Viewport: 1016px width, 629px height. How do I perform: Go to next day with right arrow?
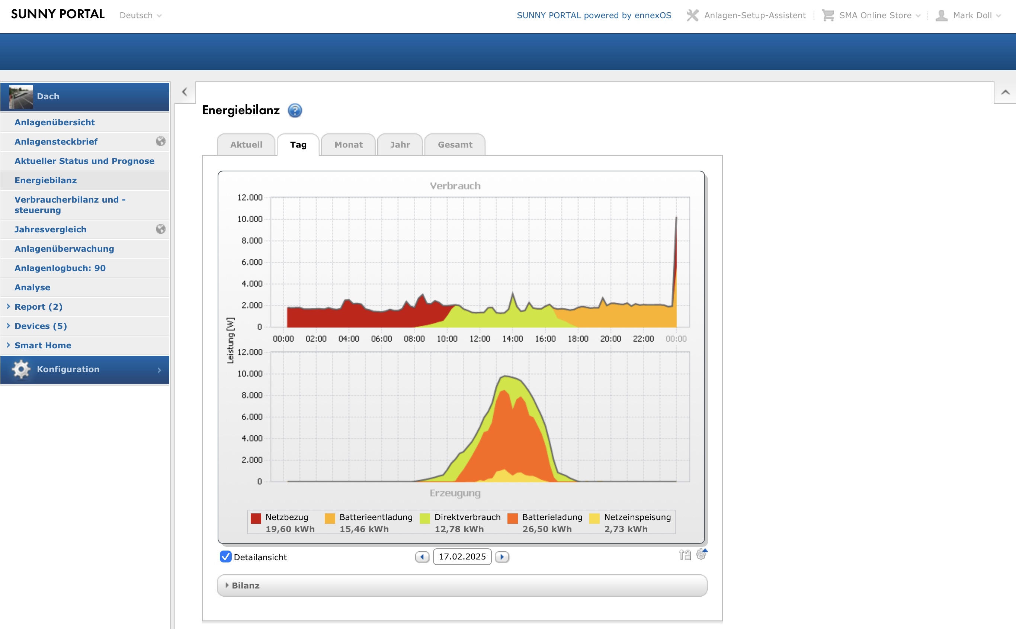tap(502, 557)
